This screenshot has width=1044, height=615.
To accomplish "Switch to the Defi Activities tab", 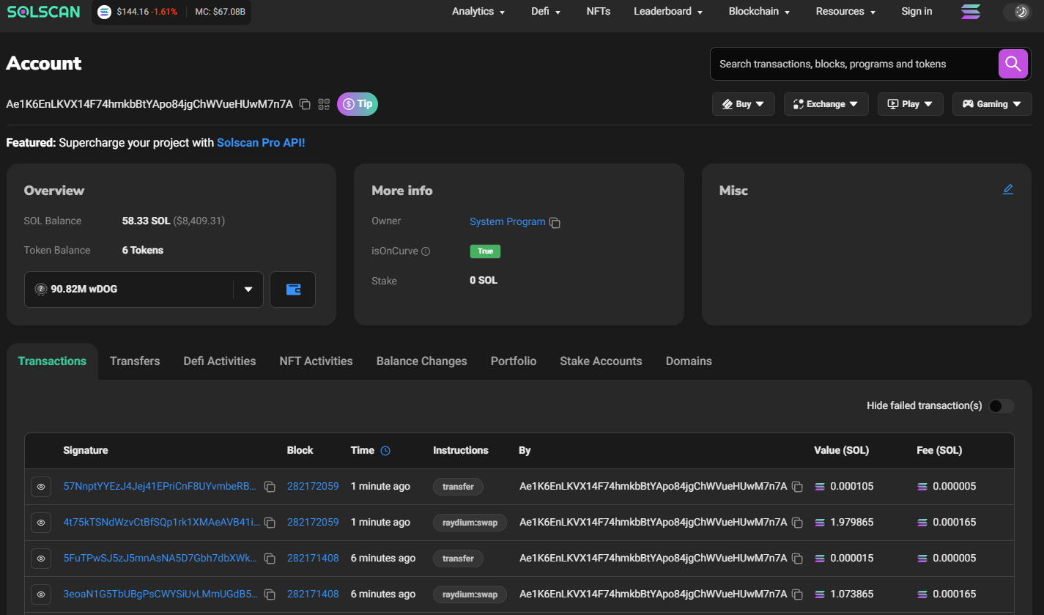I will (x=220, y=361).
